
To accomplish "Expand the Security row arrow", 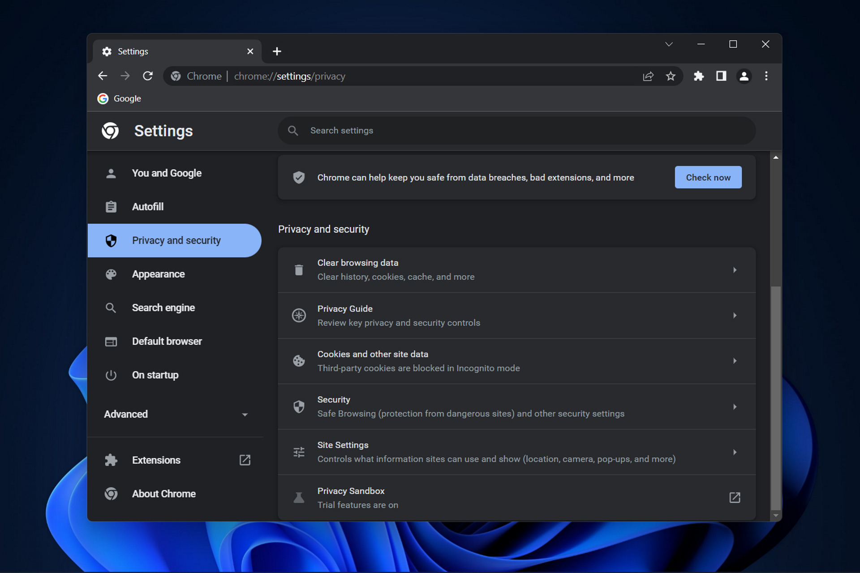I will pyautogui.click(x=735, y=406).
